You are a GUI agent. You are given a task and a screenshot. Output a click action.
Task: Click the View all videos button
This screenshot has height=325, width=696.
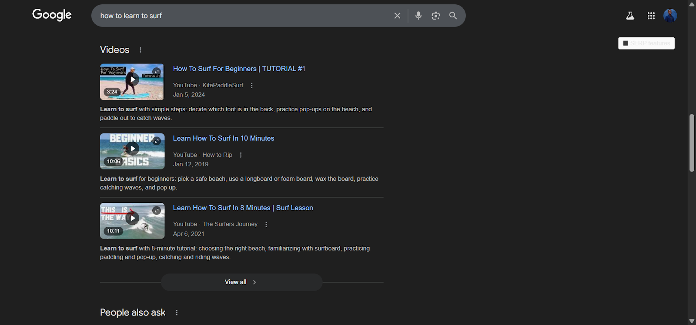click(x=242, y=282)
